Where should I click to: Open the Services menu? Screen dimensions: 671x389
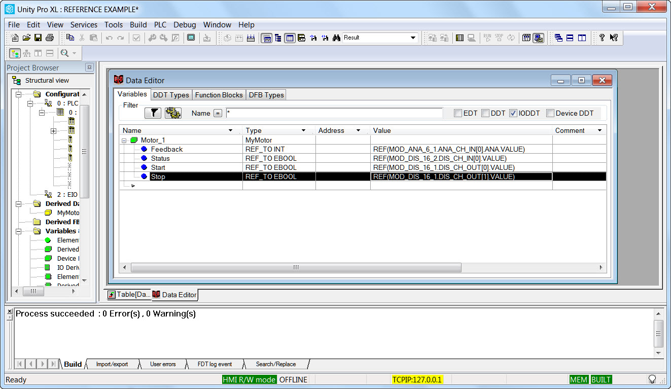(84, 24)
